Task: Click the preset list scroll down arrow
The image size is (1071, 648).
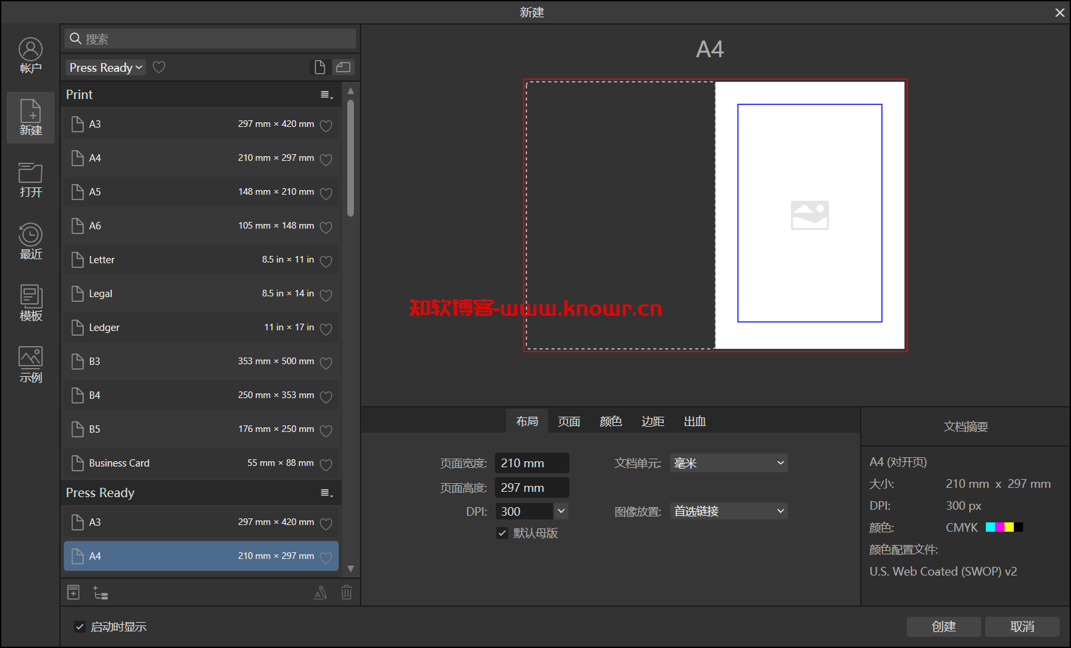Action: (x=351, y=569)
